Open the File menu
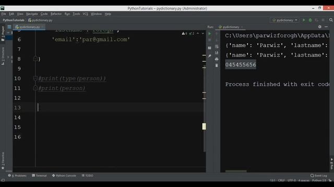Image resolution: width=334 pixels, height=187 pixels. pos(4,14)
